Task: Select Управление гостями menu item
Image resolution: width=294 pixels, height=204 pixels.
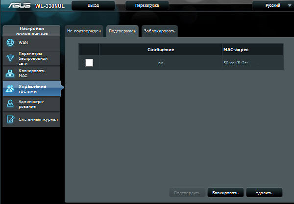Action: pyautogui.click(x=32, y=89)
